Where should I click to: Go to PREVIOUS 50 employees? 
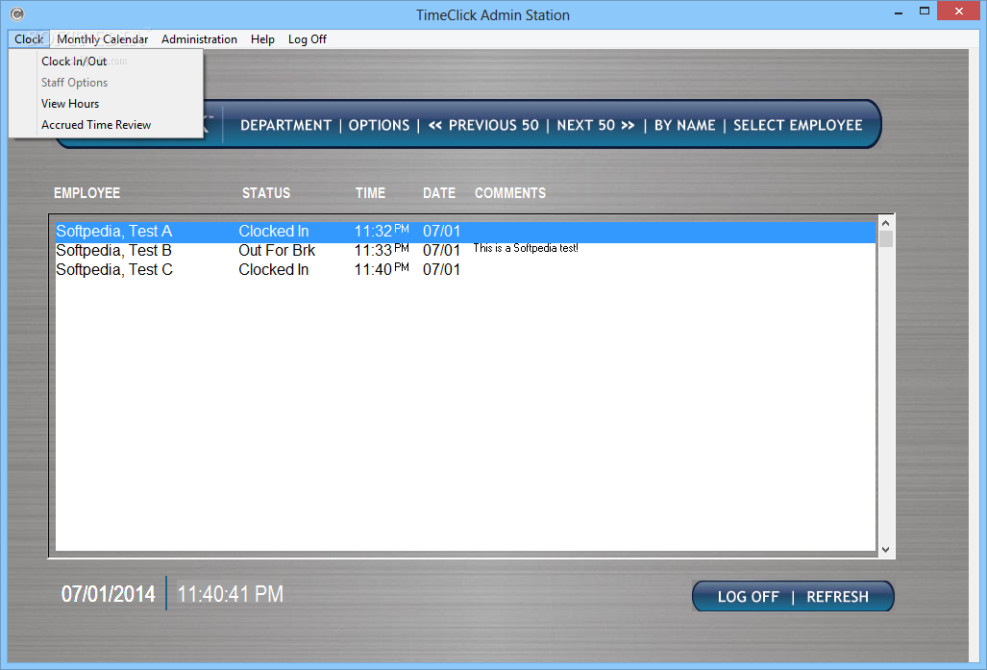coord(483,125)
